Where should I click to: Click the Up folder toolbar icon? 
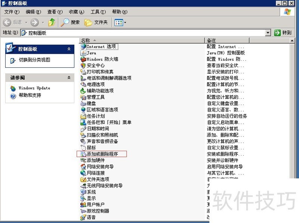point(52,22)
